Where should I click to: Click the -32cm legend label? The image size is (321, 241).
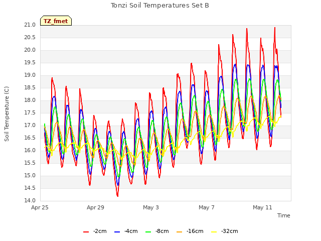click(x=230, y=231)
